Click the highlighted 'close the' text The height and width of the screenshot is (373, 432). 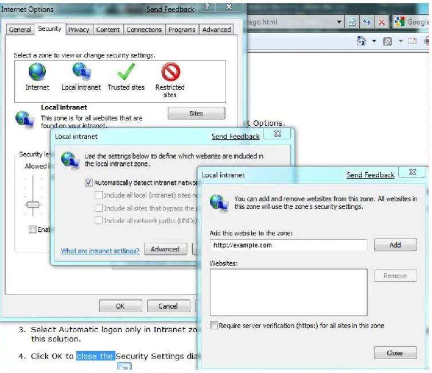pyautogui.click(x=95, y=356)
